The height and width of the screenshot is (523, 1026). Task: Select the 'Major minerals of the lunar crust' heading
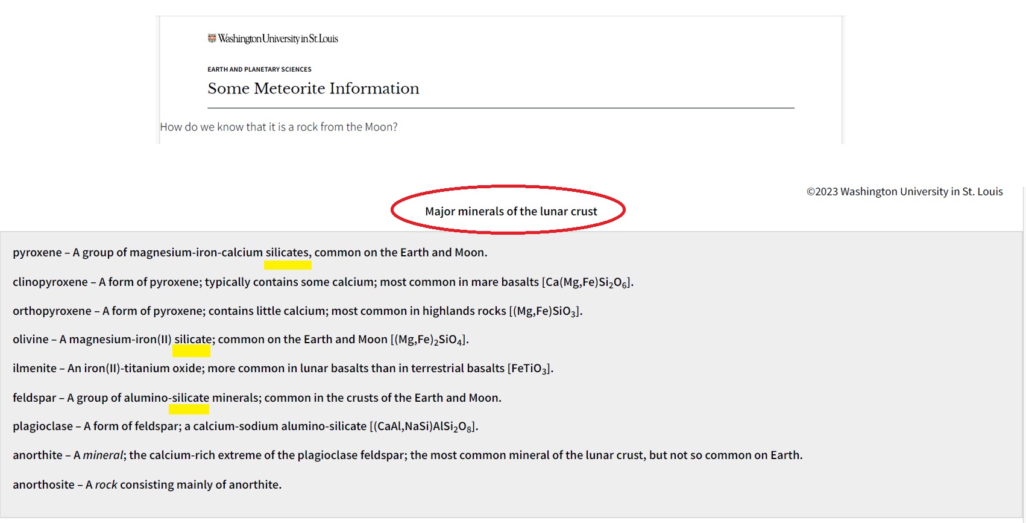(x=511, y=211)
